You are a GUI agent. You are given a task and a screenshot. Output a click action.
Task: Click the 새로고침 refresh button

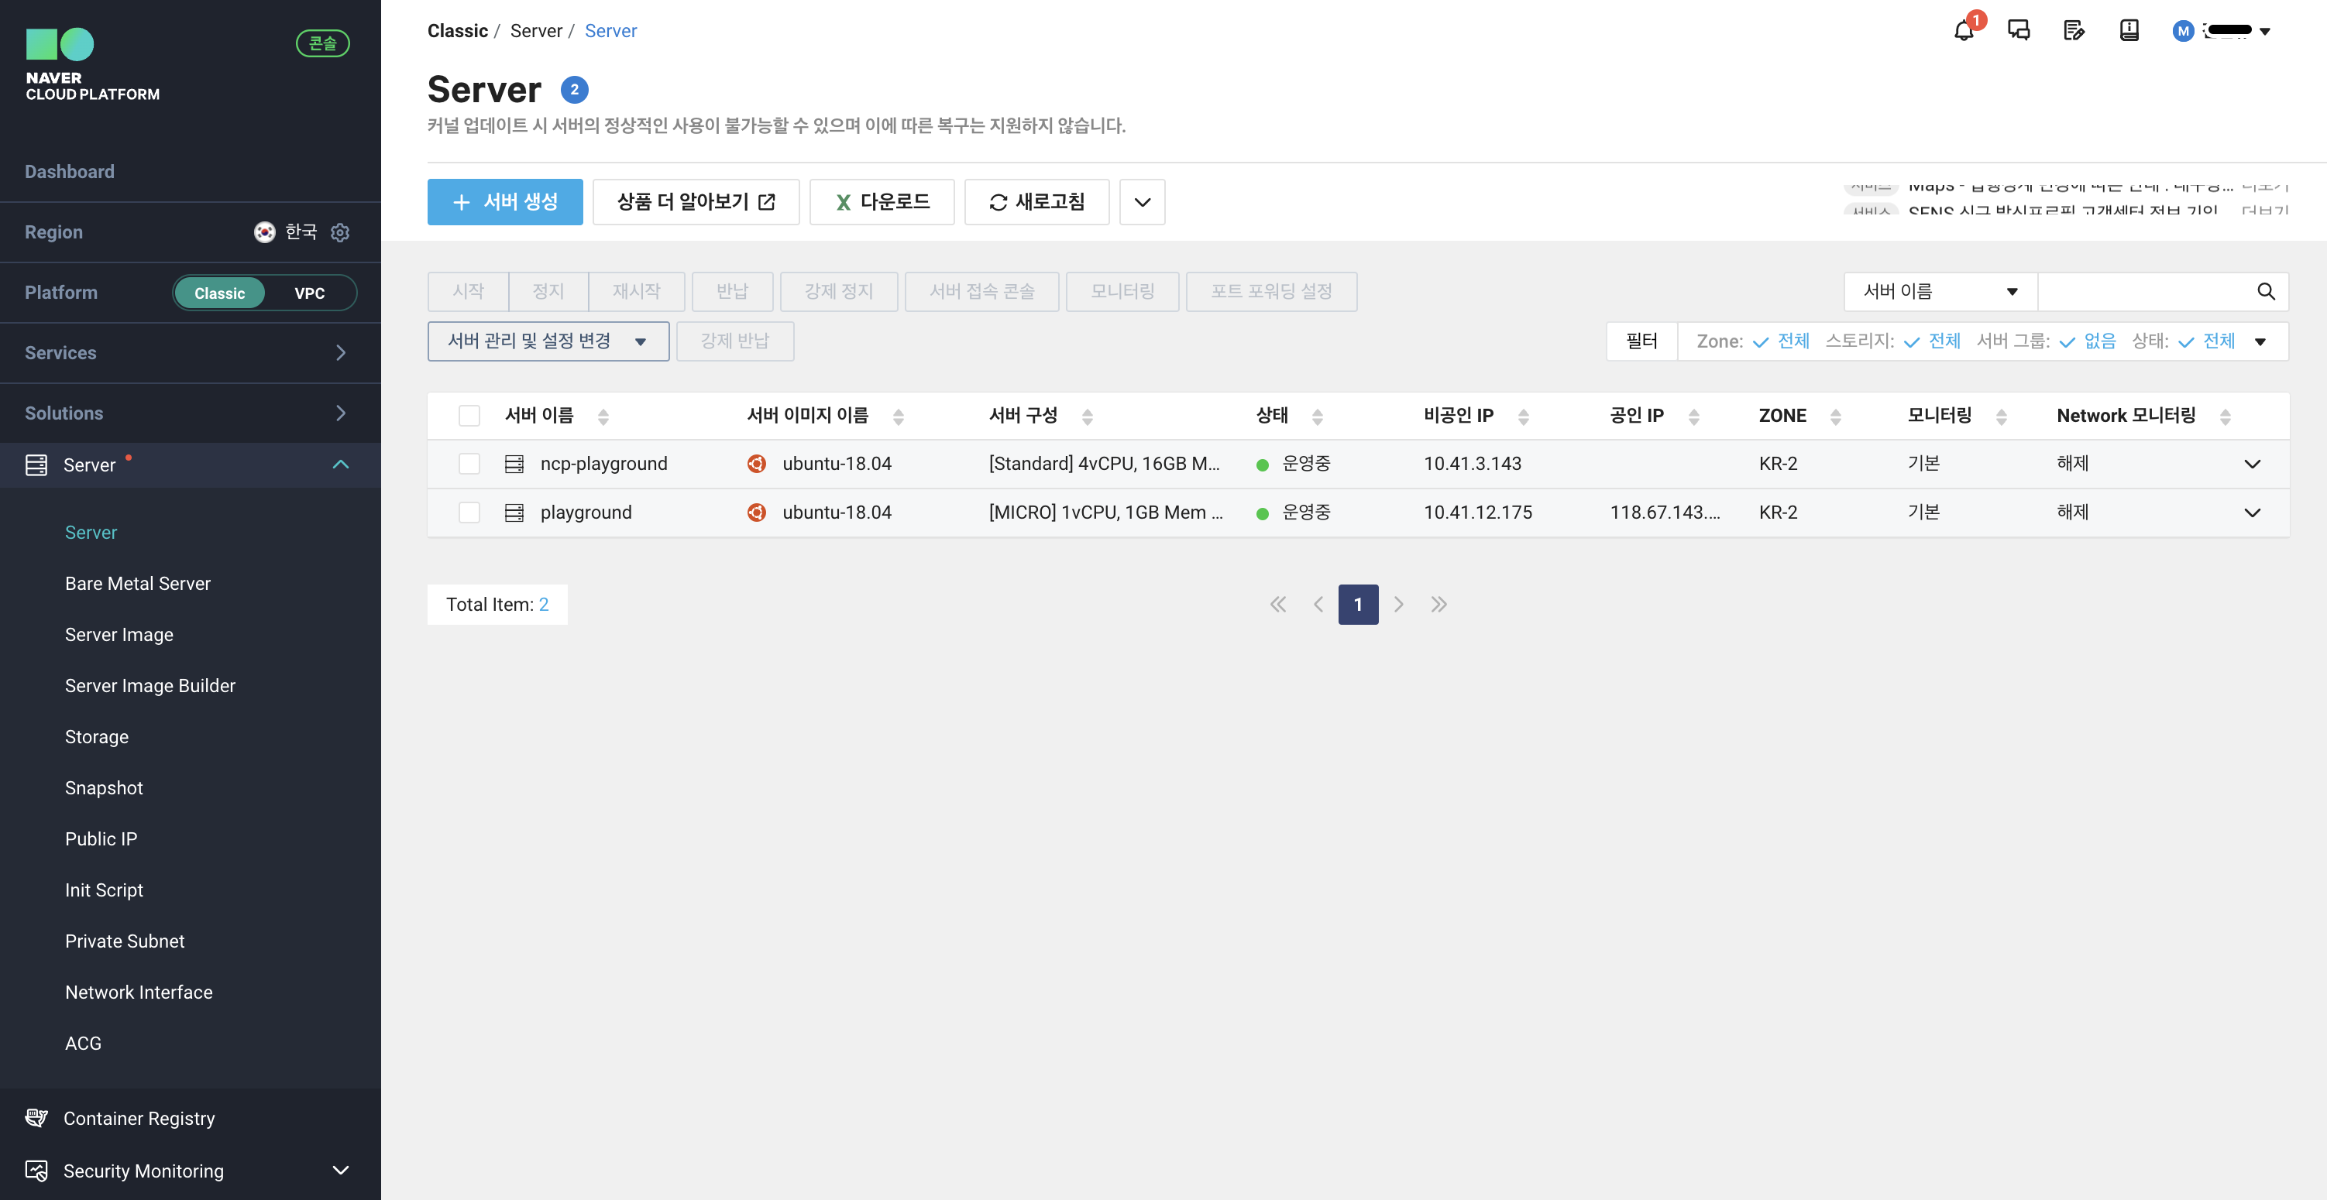[1036, 202]
